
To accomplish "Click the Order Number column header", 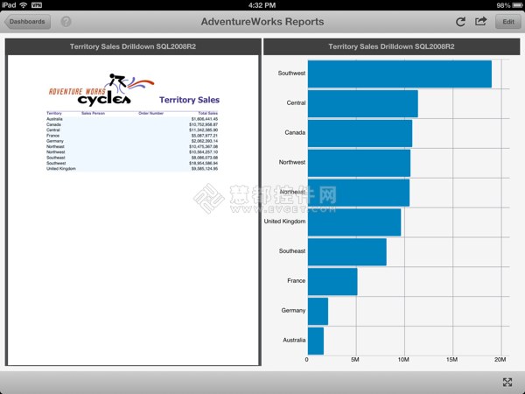I will coord(151,113).
